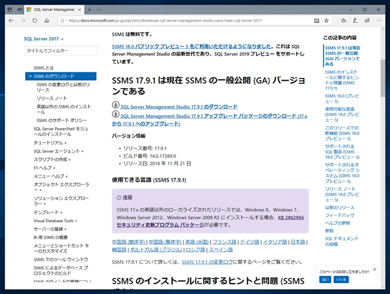This screenshot has width=390, height=294.
Task: Open SSMS 18.0 パブリック プレビュー 5 link
Action: point(191,46)
